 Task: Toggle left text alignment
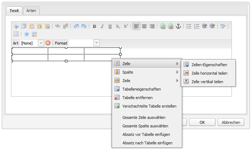tap(136, 27)
